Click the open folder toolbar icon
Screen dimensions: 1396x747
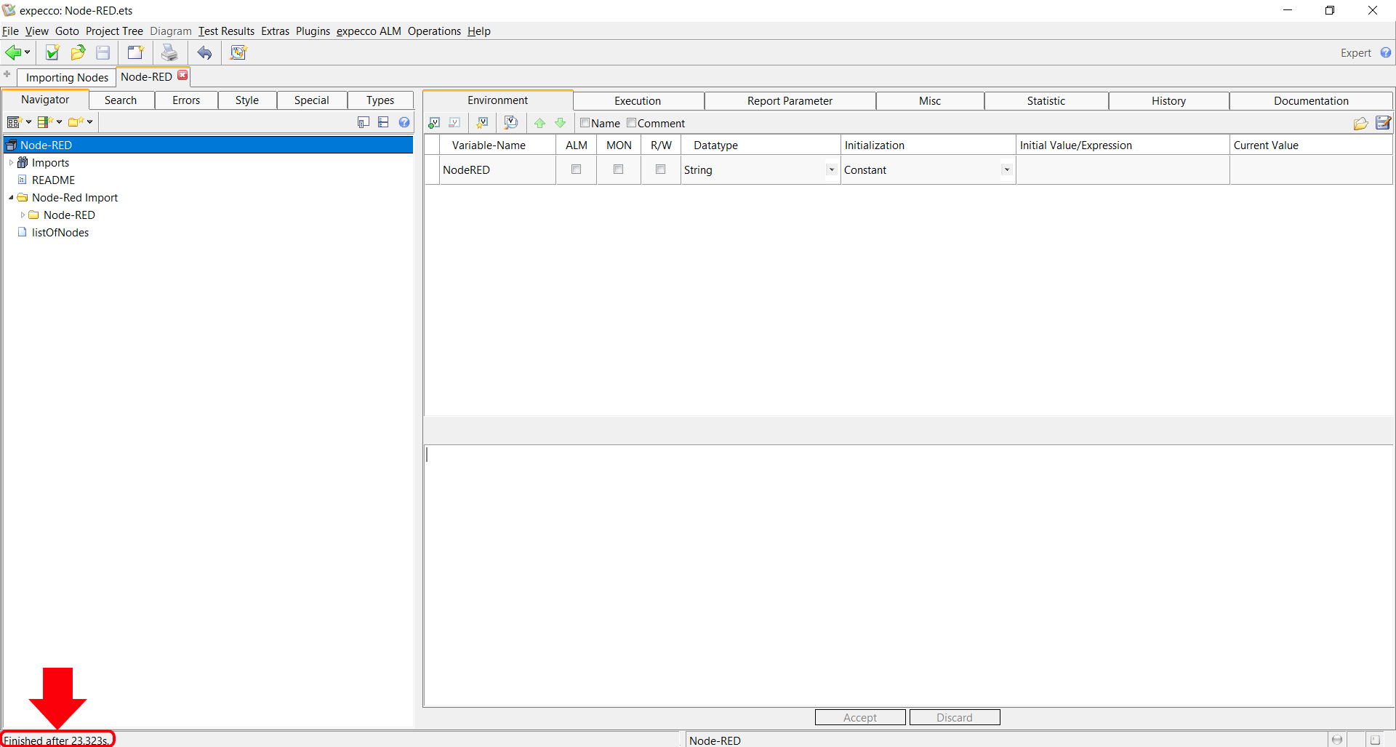pyautogui.click(x=78, y=52)
